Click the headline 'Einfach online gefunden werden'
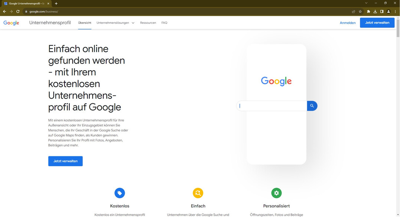The image size is (400, 218). point(87,78)
